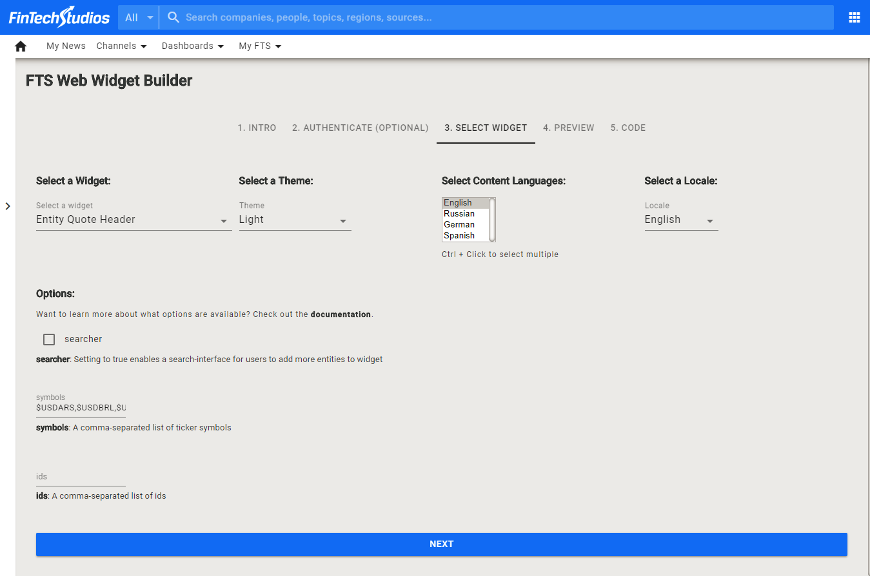Open the apps grid icon

[855, 17]
